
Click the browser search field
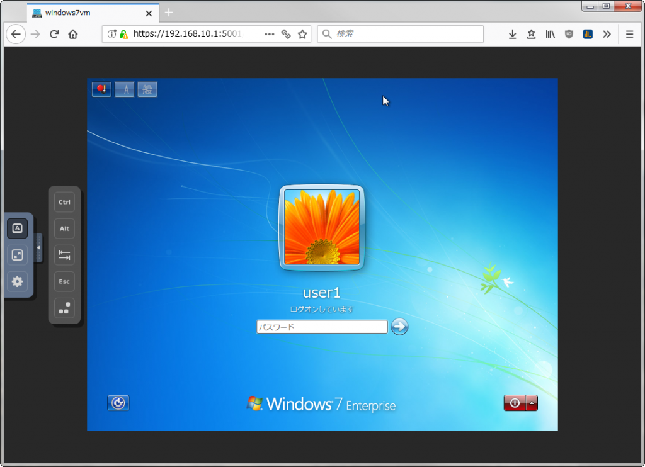click(x=400, y=34)
